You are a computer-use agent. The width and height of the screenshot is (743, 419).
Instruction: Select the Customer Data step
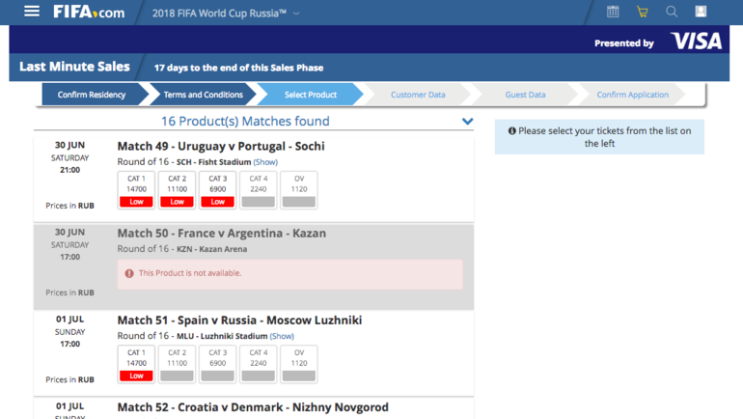click(418, 95)
